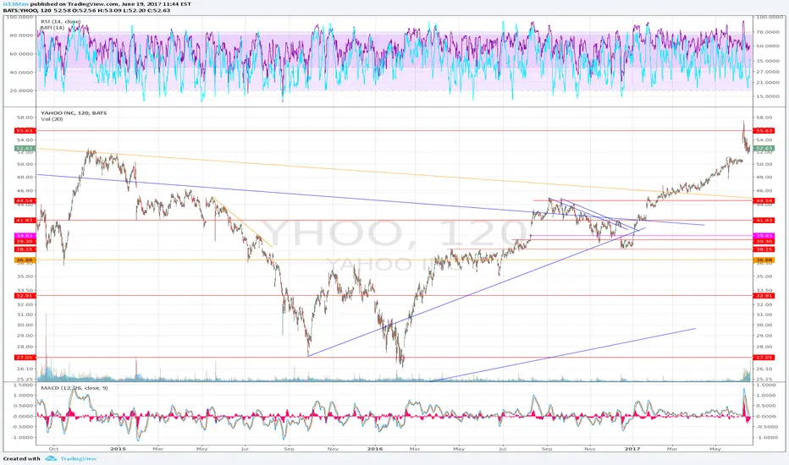This screenshot has height=465, width=789.
Task: Click the orange 36.88 level tag on right scale
Action: tap(764, 260)
